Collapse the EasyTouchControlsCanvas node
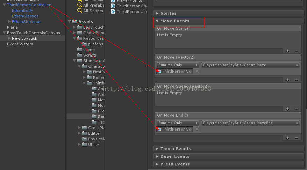 (4, 33)
